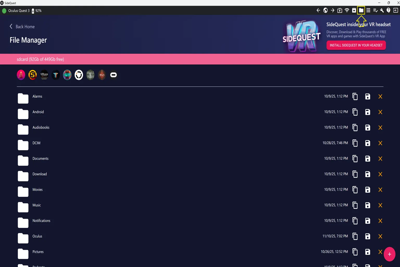Click the Oculus Quest 3 device status

click(16, 11)
